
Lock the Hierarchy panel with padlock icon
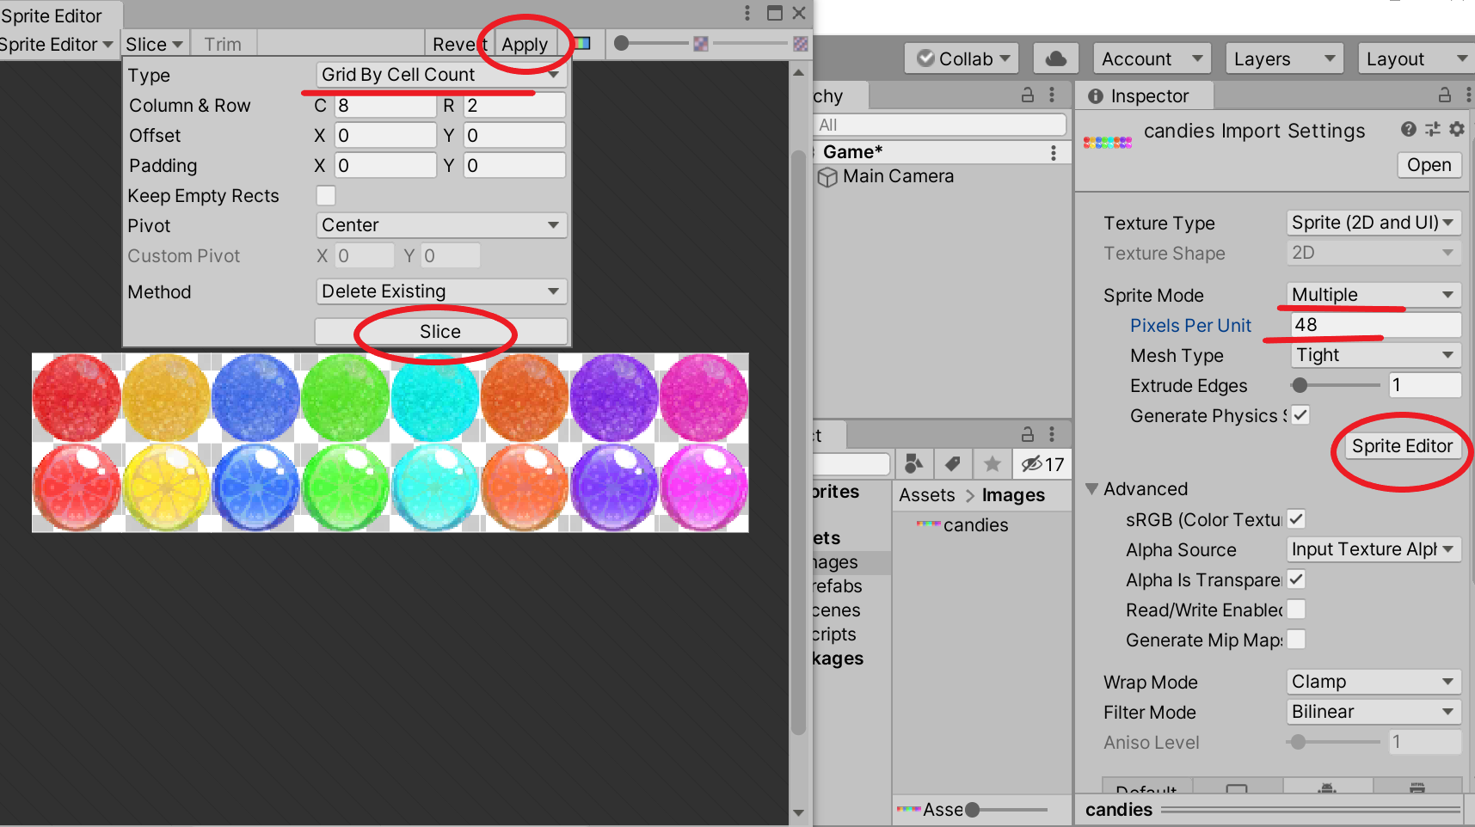1028,95
